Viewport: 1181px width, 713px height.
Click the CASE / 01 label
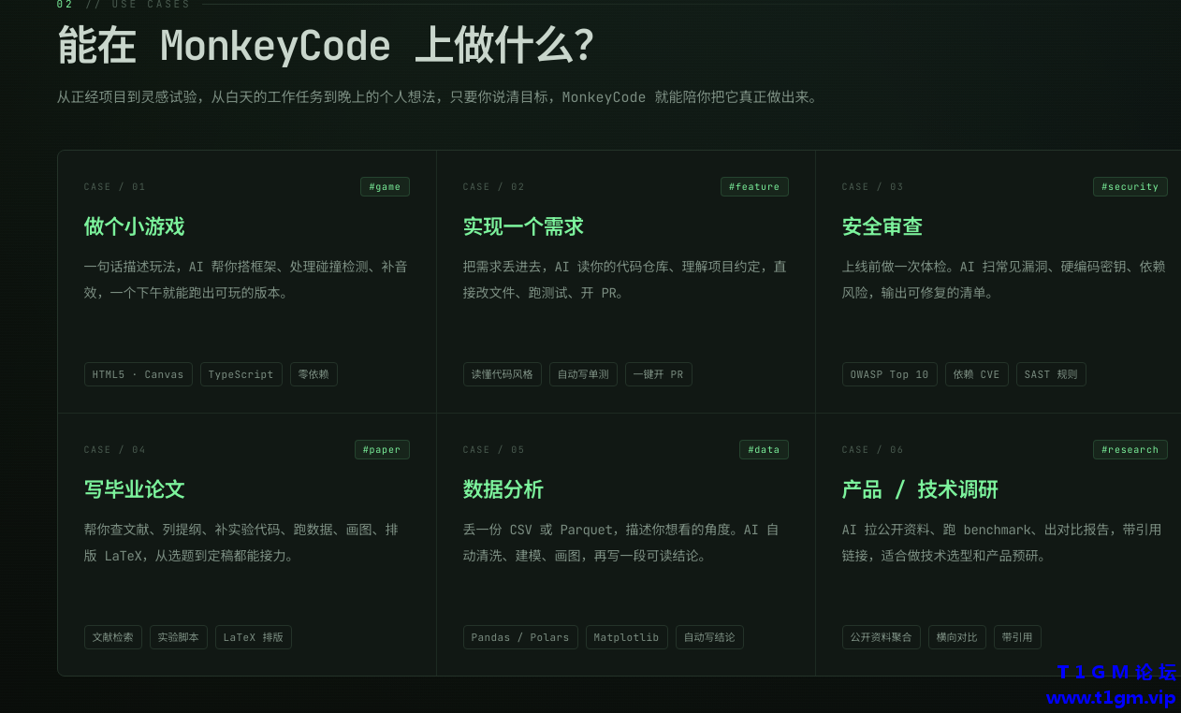(114, 187)
